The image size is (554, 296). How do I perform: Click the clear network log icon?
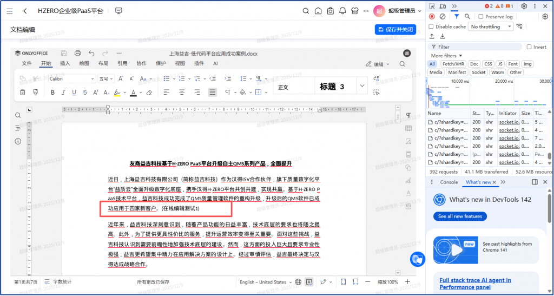pyautogui.click(x=442, y=17)
